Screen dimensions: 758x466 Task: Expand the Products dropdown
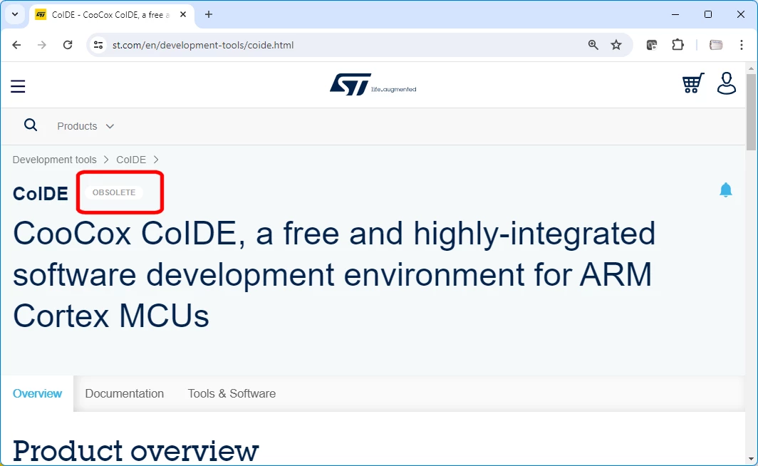85,126
